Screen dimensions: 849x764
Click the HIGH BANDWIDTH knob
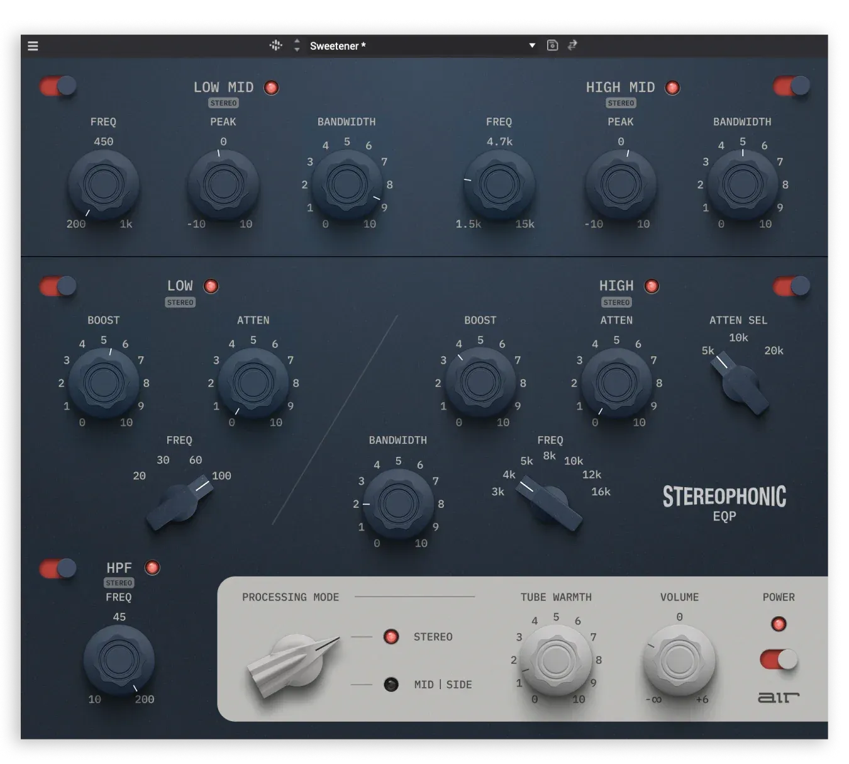pyautogui.click(x=398, y=503)
